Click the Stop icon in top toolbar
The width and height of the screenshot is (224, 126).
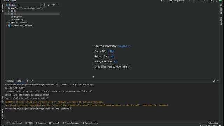[208, 1]
